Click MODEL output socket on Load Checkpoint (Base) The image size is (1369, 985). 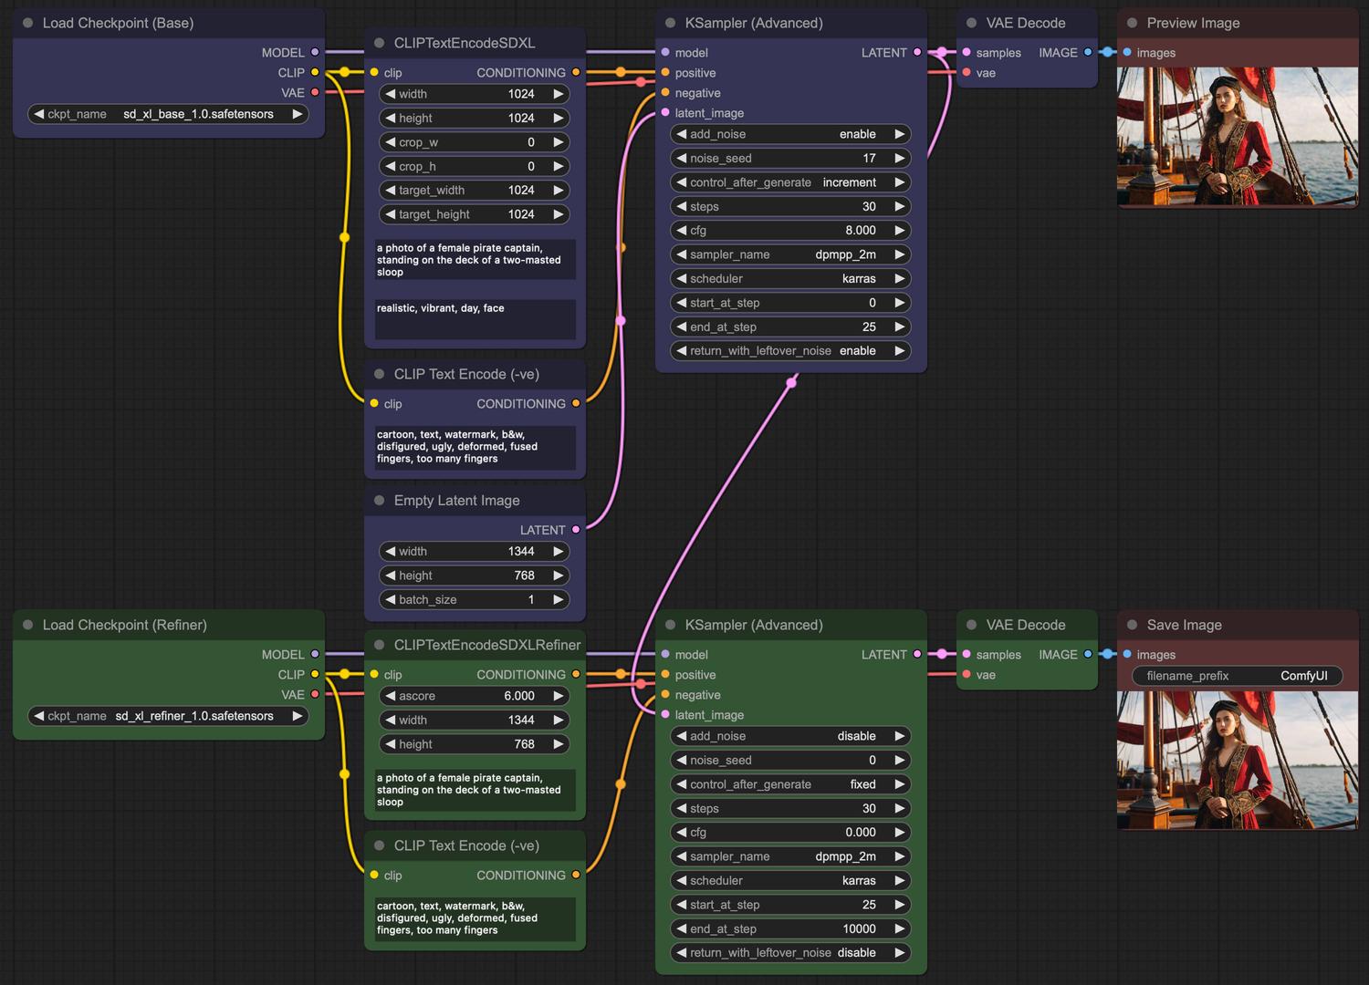pos(315,52)
